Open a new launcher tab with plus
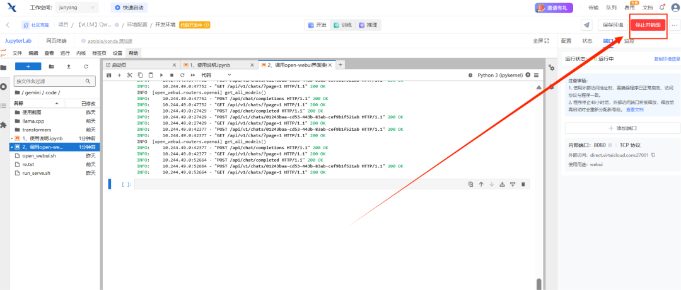Viewport: 681px width, 290px height. pos(340,65)
